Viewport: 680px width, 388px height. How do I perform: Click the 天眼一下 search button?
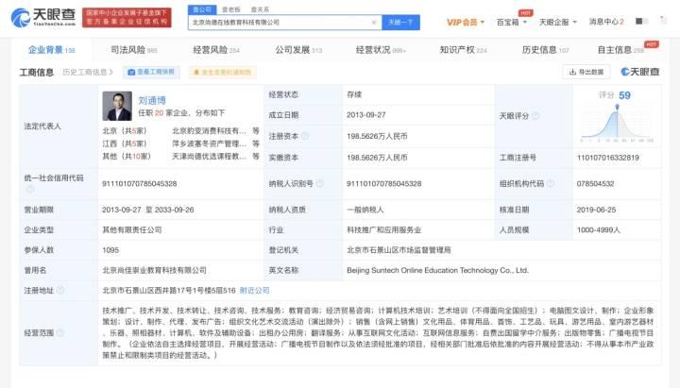pyautogui.click(x=400, y=22)
